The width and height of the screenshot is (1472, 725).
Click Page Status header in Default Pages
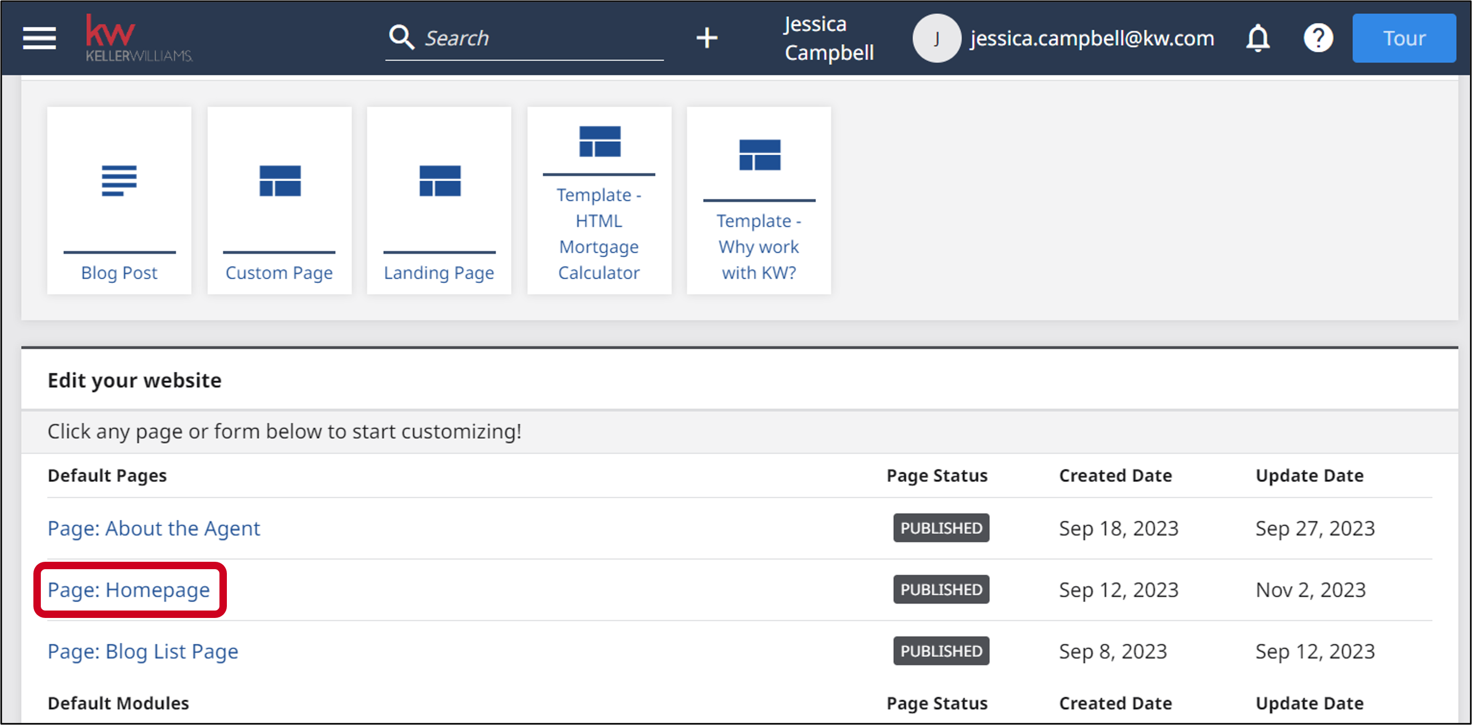937,475
